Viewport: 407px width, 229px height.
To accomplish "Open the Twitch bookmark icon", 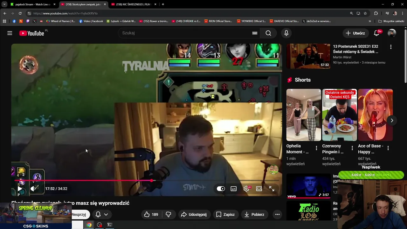I will 28,21.
